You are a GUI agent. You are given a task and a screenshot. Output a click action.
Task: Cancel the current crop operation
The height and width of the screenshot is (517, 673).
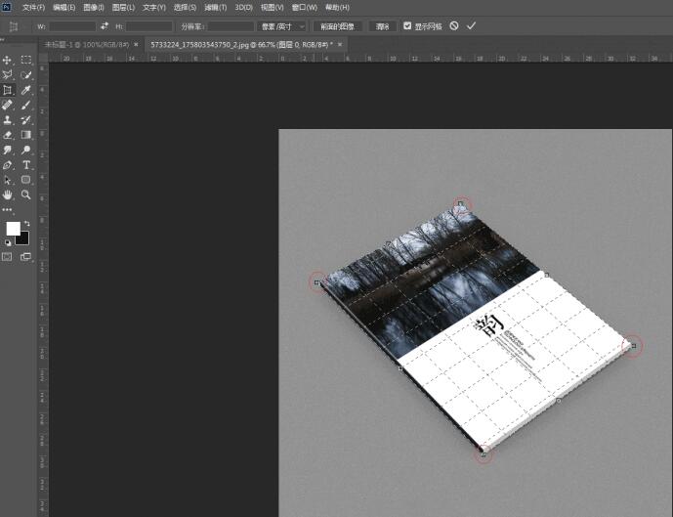coord(454,26)
